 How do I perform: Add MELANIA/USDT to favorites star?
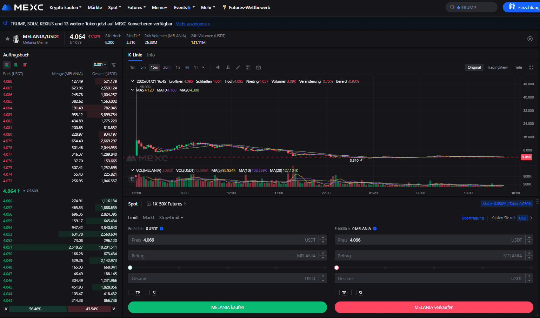7,39
